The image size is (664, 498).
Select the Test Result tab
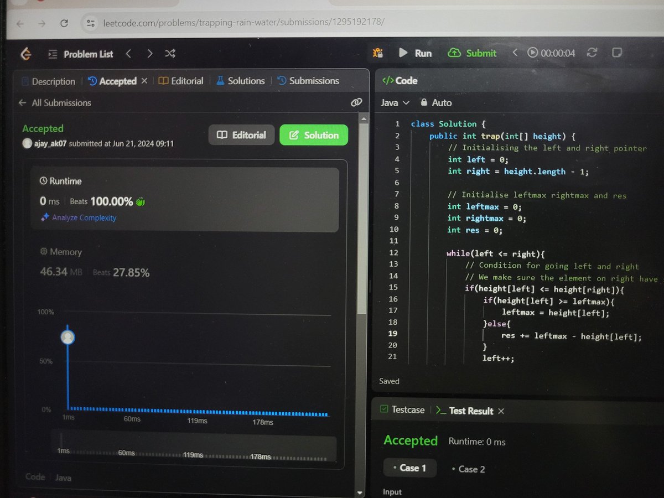coord(465,411)
